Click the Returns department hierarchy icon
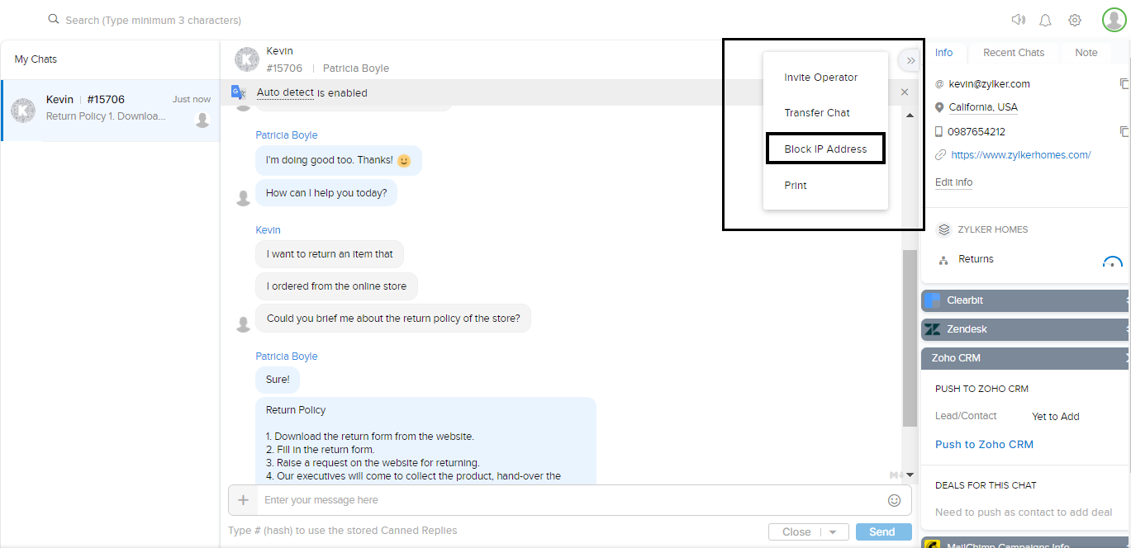Viewport: 1131px width, 548px height. pos(943,260)
